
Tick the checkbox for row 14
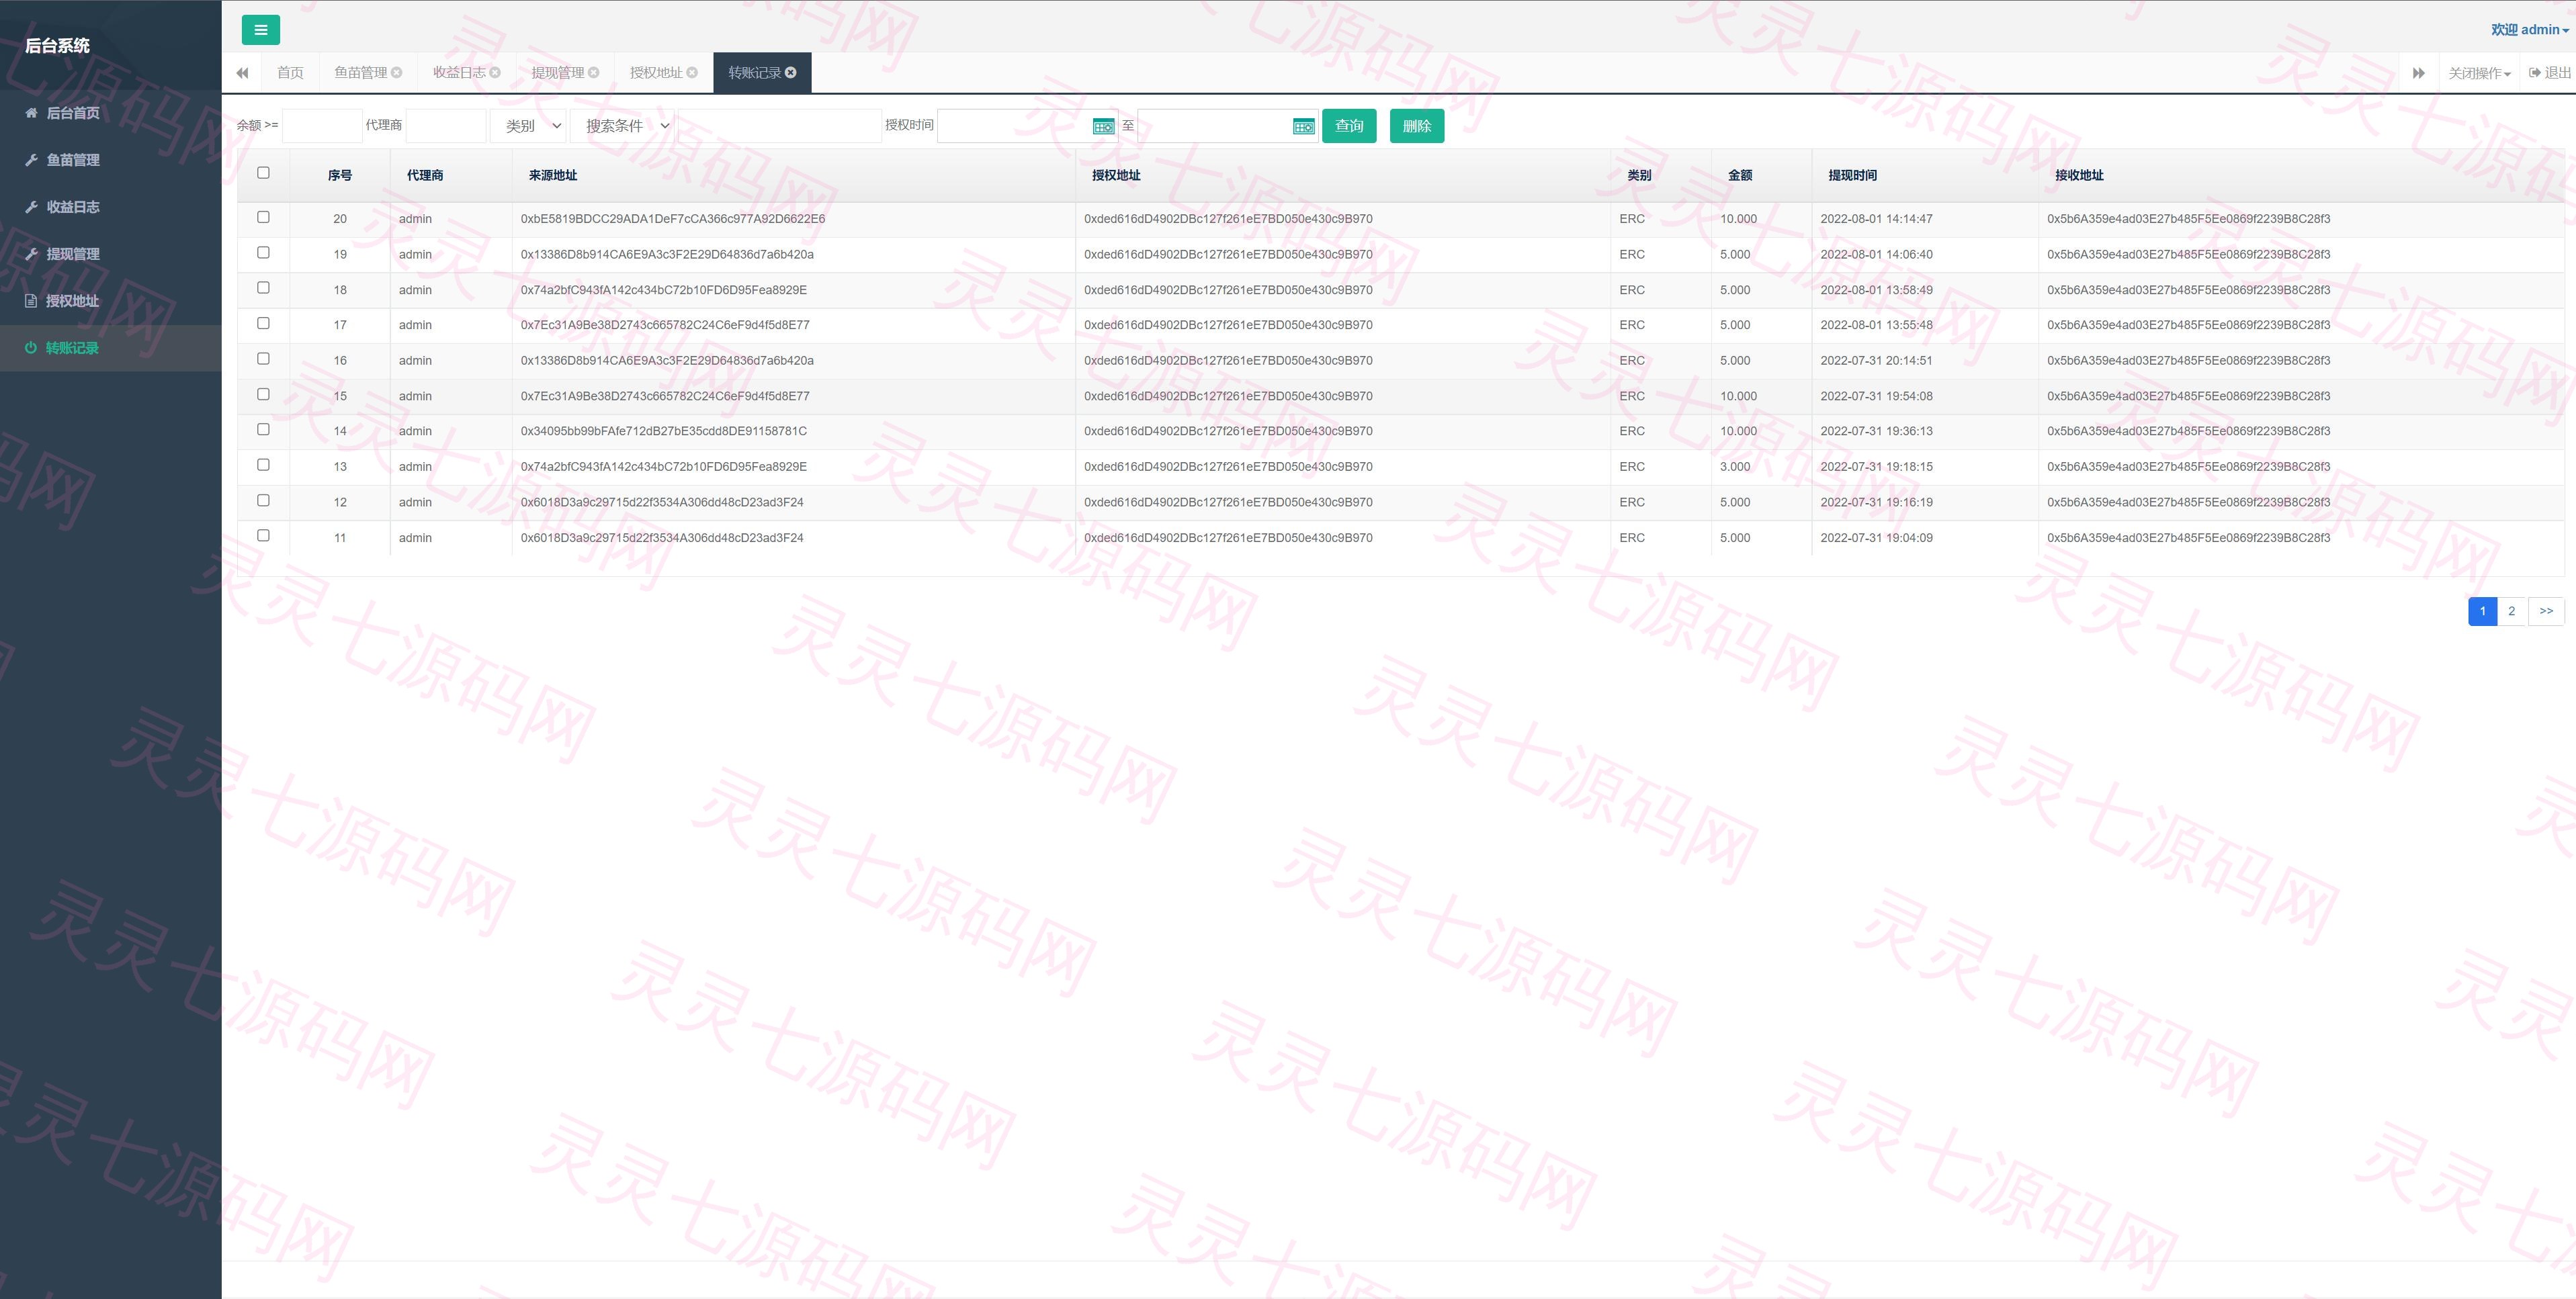click(263, 429)
